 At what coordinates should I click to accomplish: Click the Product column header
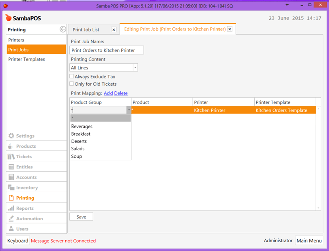[x=162, y=102]
